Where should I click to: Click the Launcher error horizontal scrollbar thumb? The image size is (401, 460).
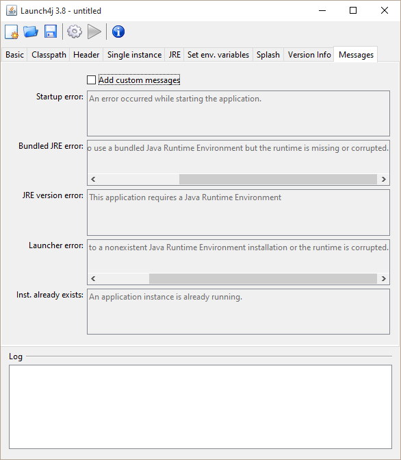[x=263, y=279]
